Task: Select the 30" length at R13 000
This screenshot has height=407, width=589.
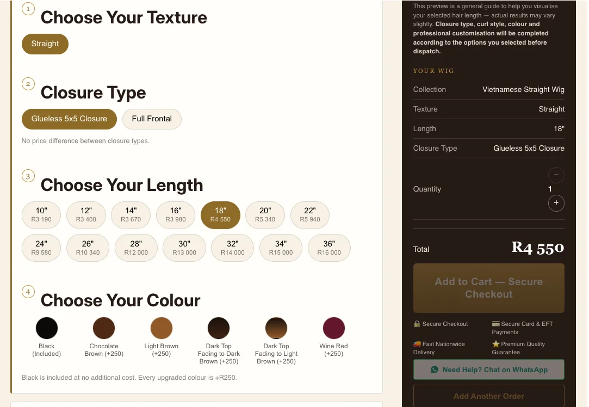Action: 184,248
